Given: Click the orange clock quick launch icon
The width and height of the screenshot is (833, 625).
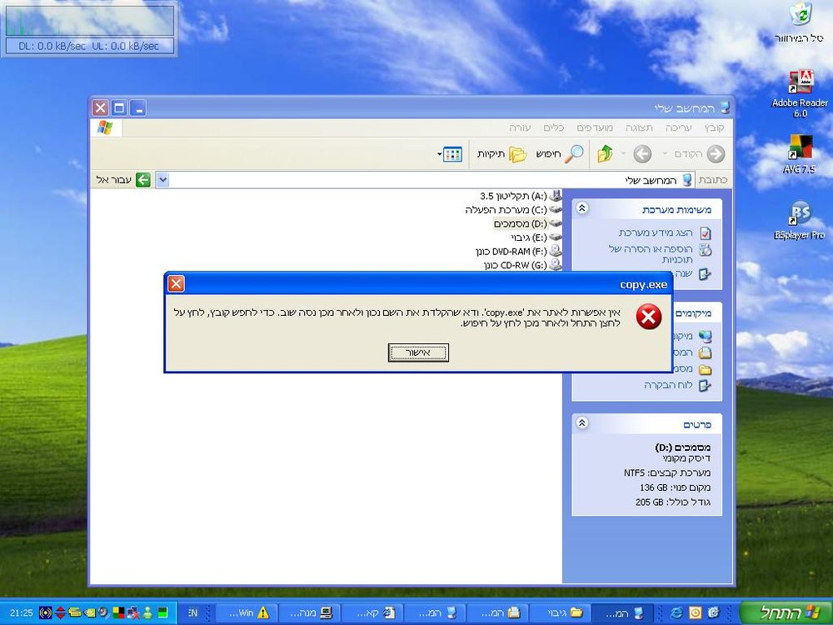Looking at the screenshot, I should 695,612.
